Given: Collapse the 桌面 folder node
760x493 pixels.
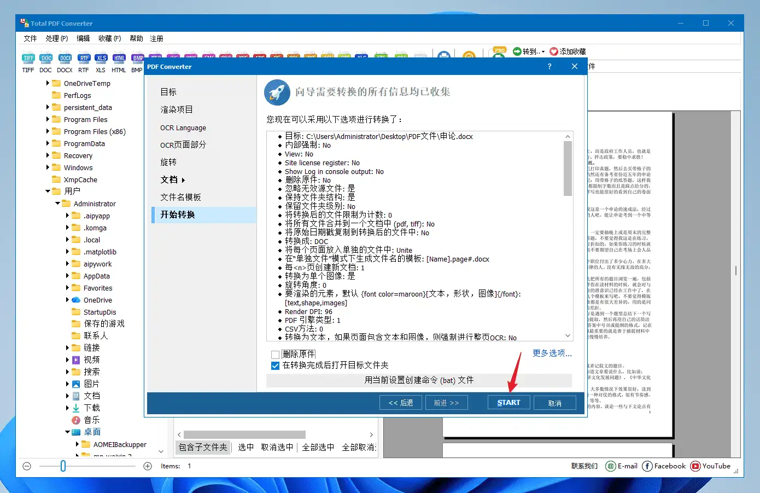Looking at the screenshot, I should [68, 432].
